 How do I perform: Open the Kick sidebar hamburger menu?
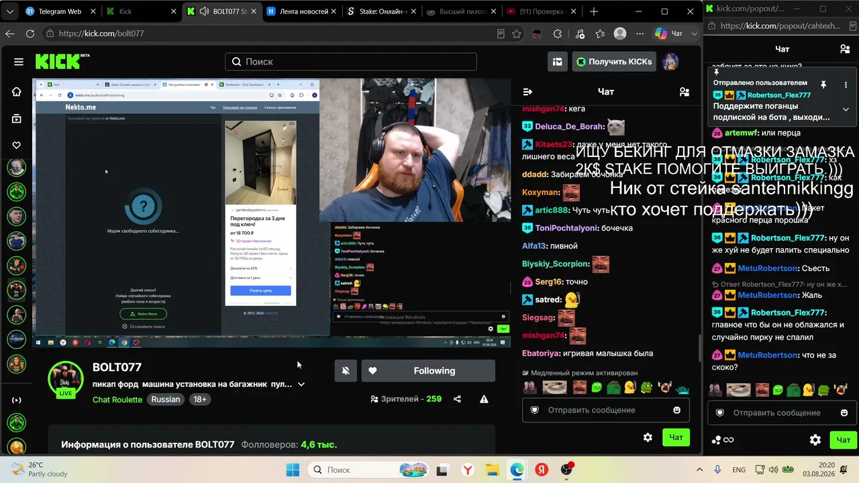pyautogui.click(x=19, y=62)
